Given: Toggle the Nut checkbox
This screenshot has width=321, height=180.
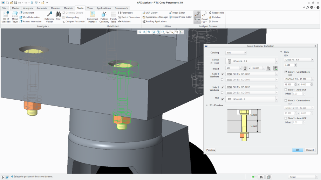Looking at the screenshot, I should click(222, 99).
